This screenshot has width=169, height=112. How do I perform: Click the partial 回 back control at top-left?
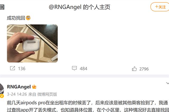[x=2, y=7]
